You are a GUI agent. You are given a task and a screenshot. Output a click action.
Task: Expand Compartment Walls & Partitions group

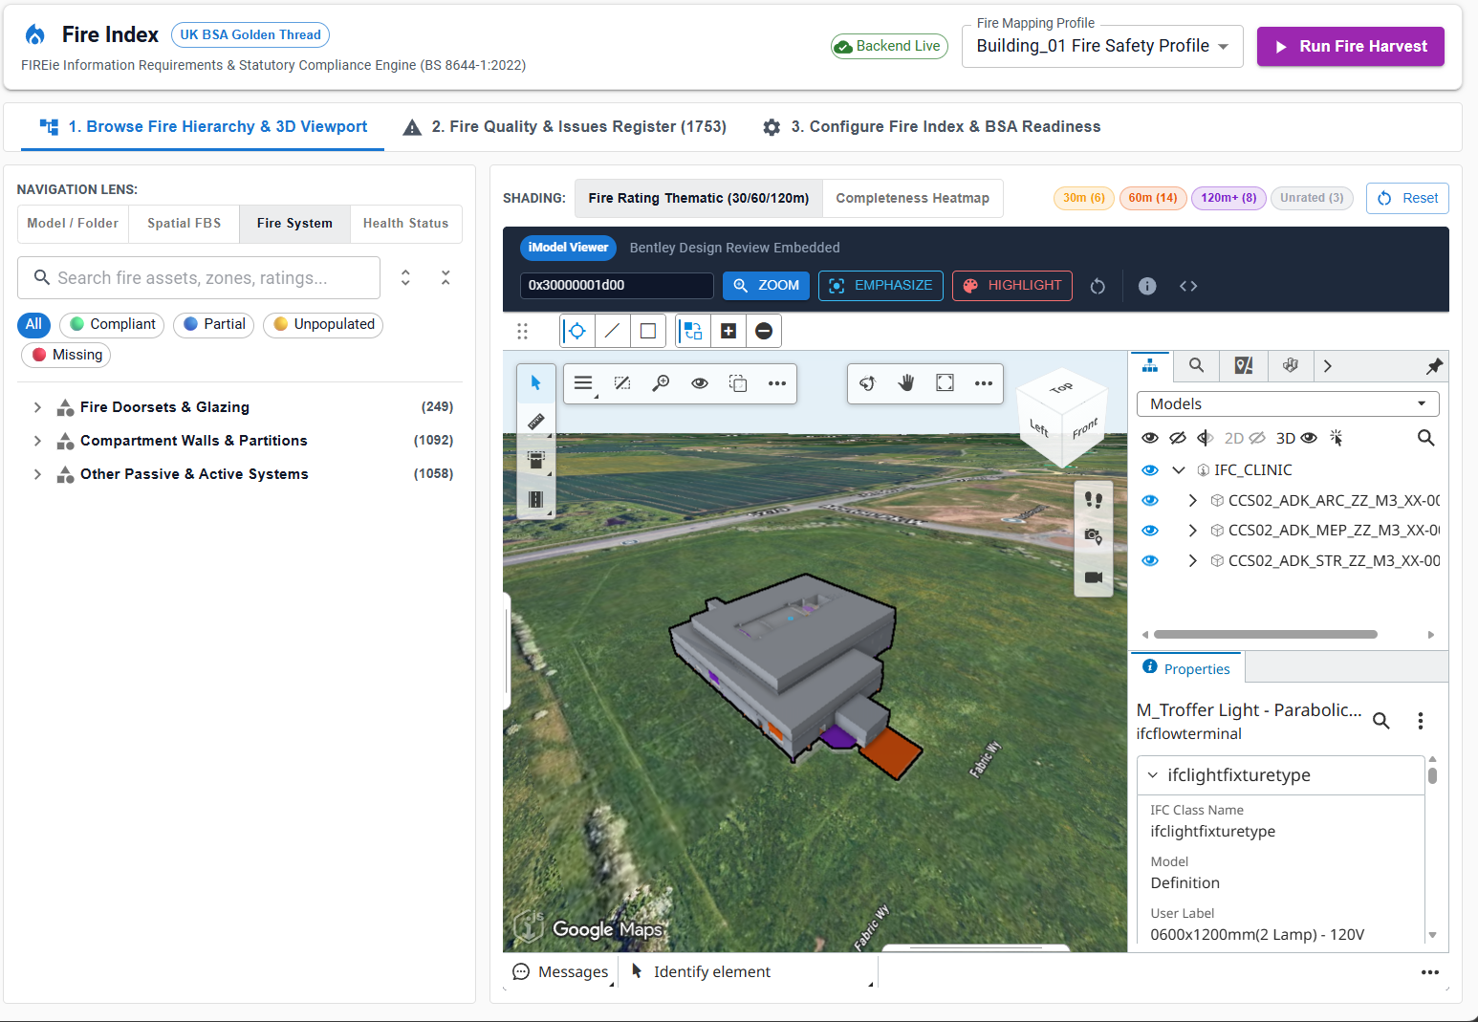(x=37, y=441)
